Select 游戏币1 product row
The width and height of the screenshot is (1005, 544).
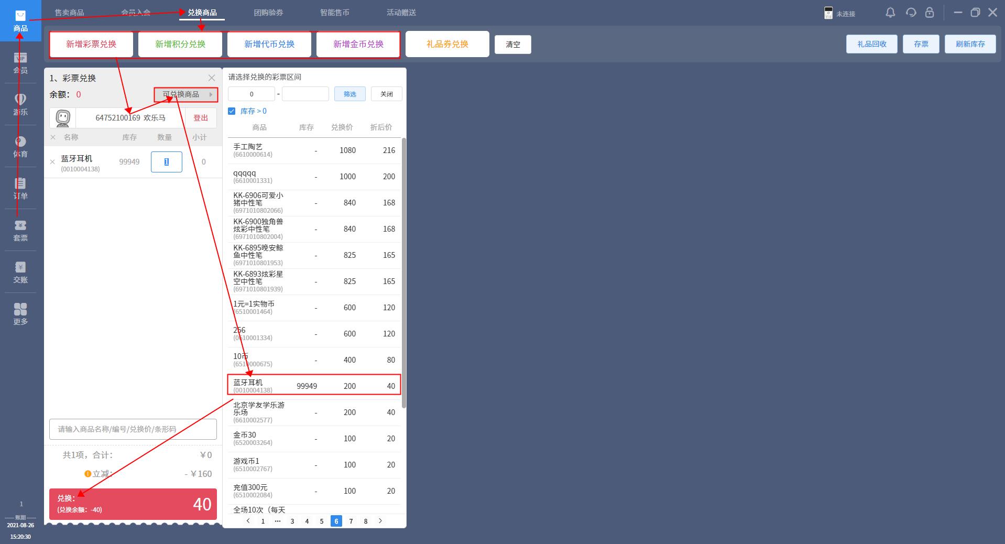314,465
